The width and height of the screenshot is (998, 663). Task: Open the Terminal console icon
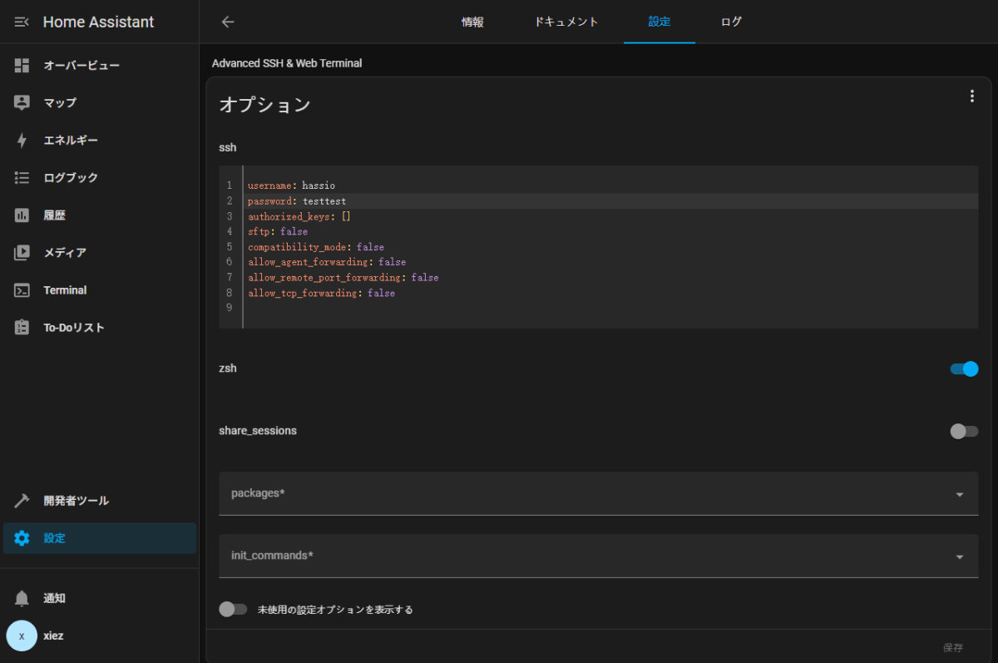click(22, 289)
